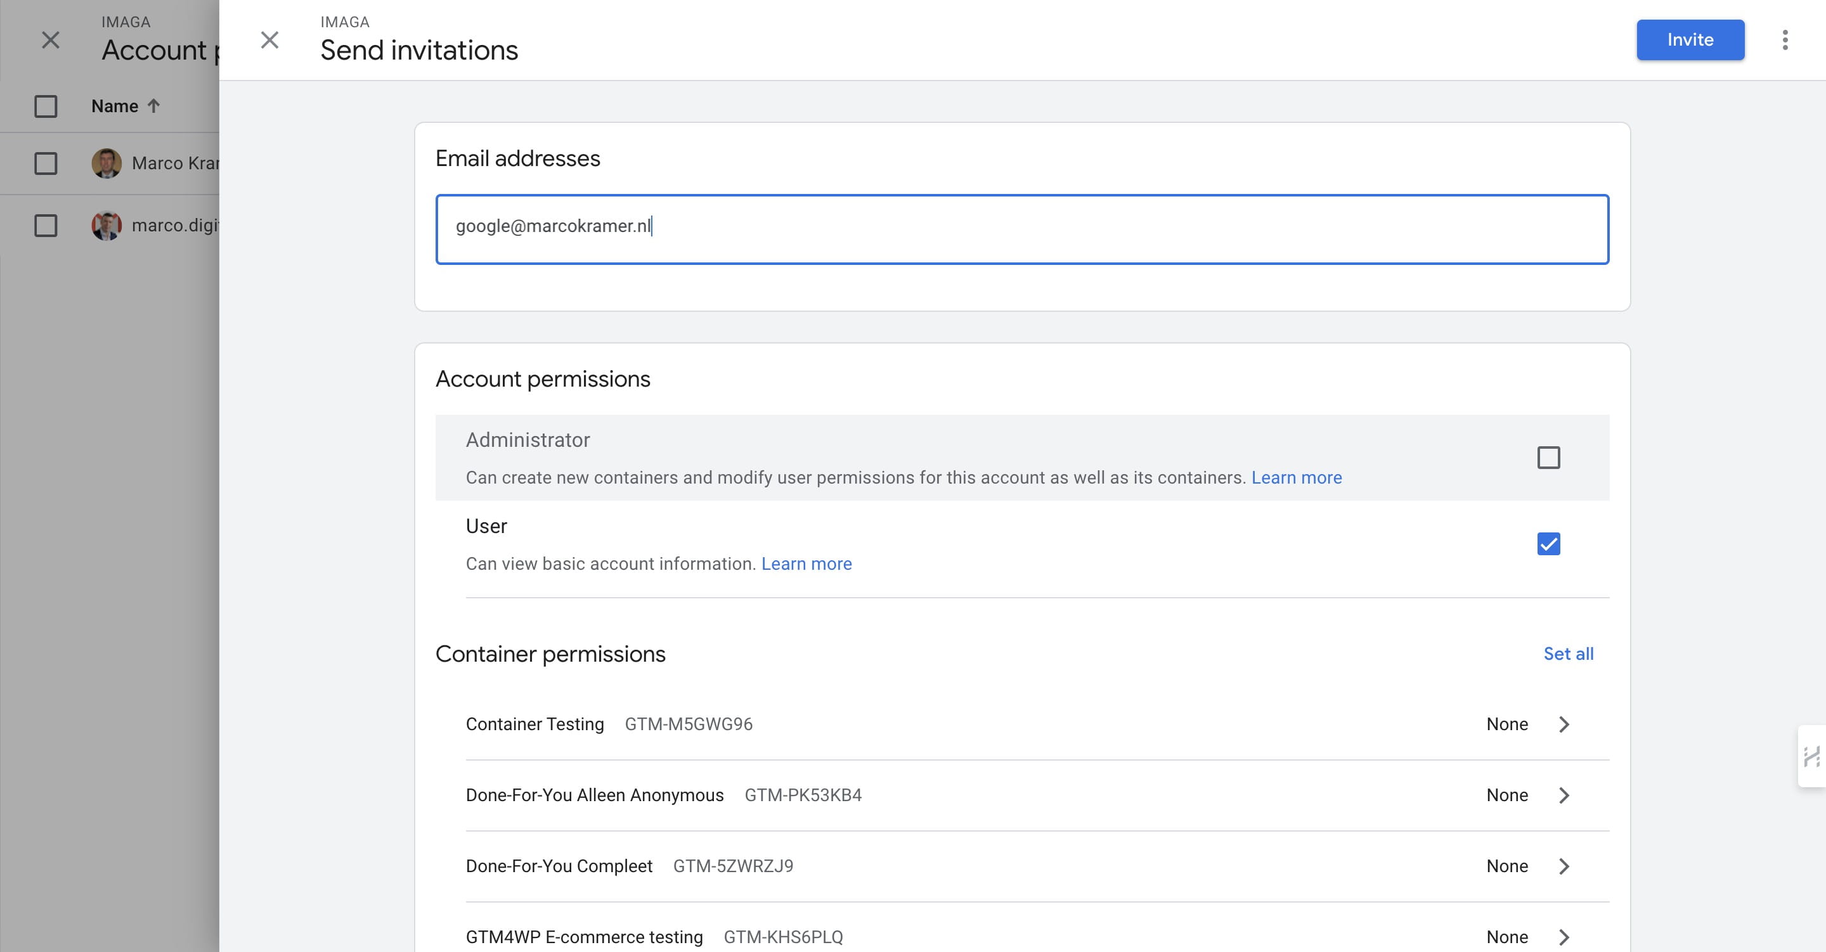Uncheck the User permission checkbox

point(1548,544)
